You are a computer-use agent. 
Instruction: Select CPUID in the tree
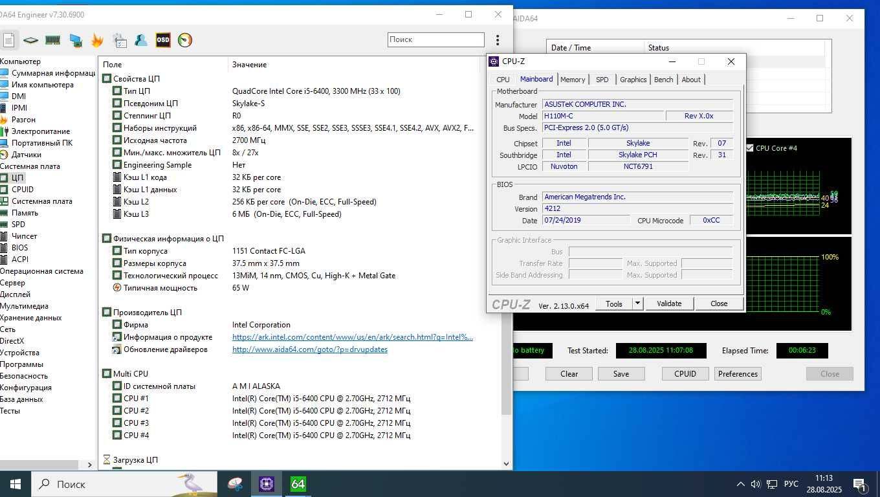point(23,190)
